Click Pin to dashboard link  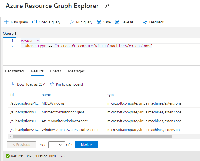click(70, 84)
